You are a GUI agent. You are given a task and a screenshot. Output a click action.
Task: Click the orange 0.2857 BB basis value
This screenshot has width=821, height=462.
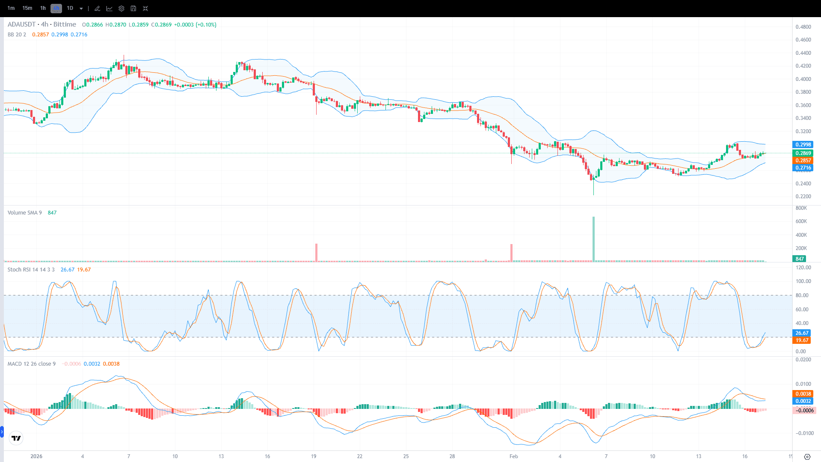(40, 35)
